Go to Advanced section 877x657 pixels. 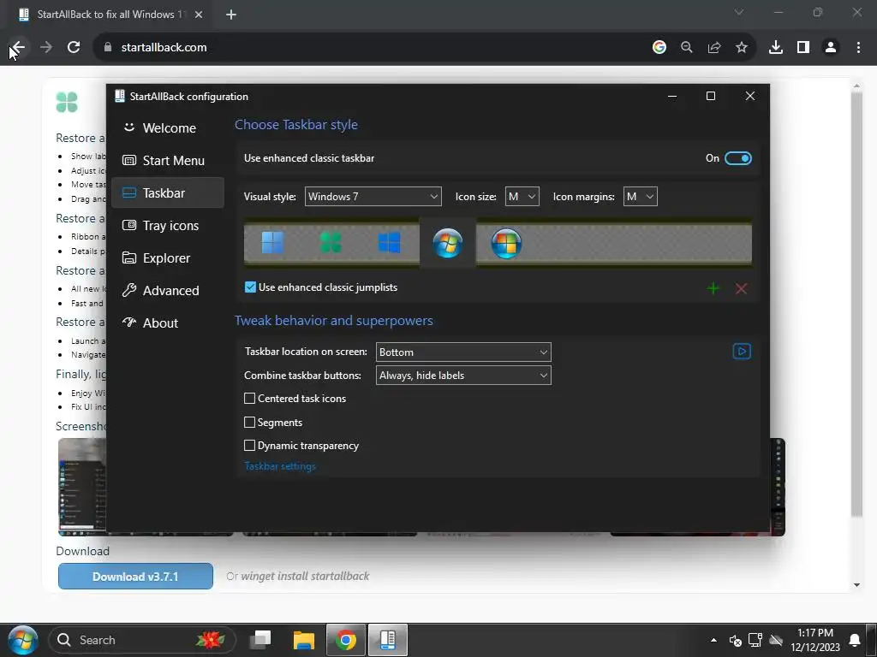click(x=168, y=291)
